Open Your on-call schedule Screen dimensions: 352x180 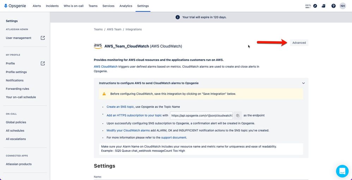pyautogui.click(x=21, y=97)
